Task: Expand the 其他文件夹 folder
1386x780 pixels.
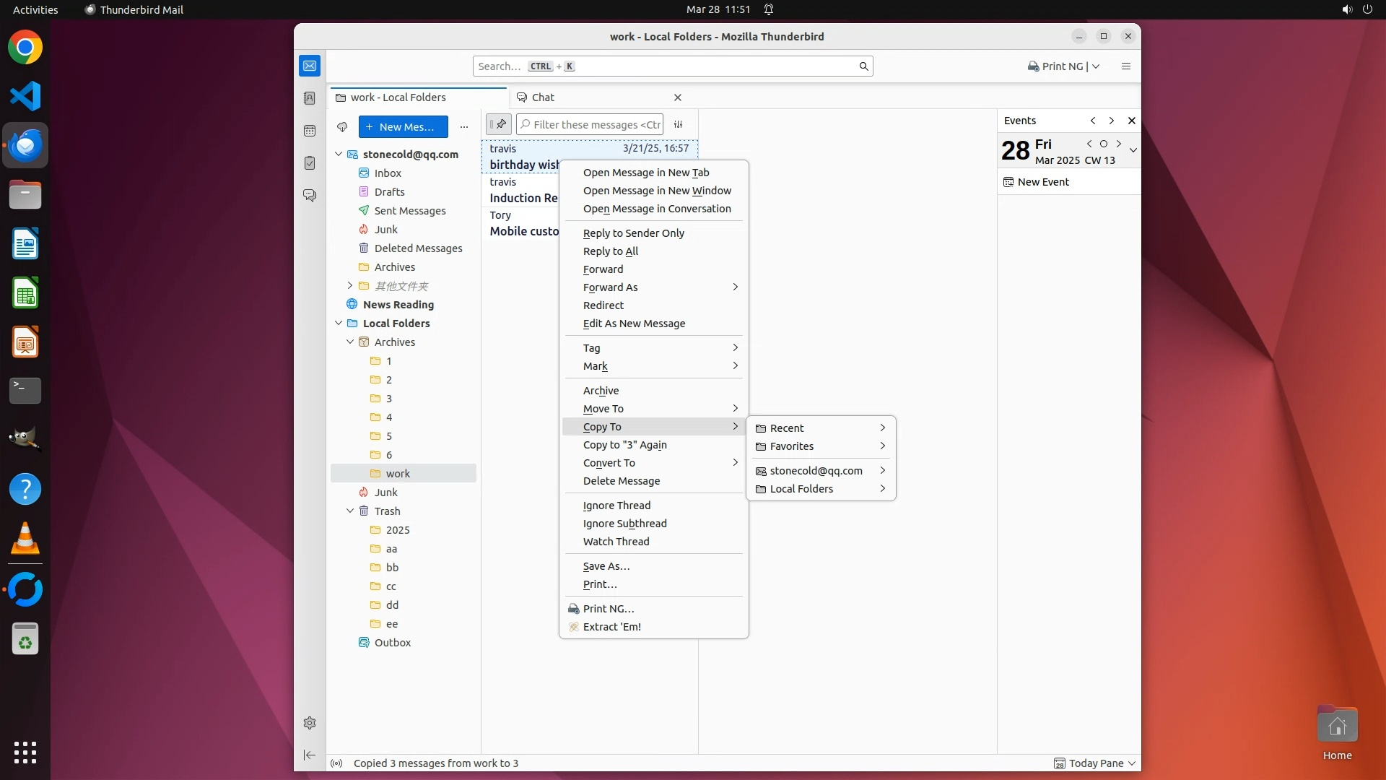Action: pos(350,286)
